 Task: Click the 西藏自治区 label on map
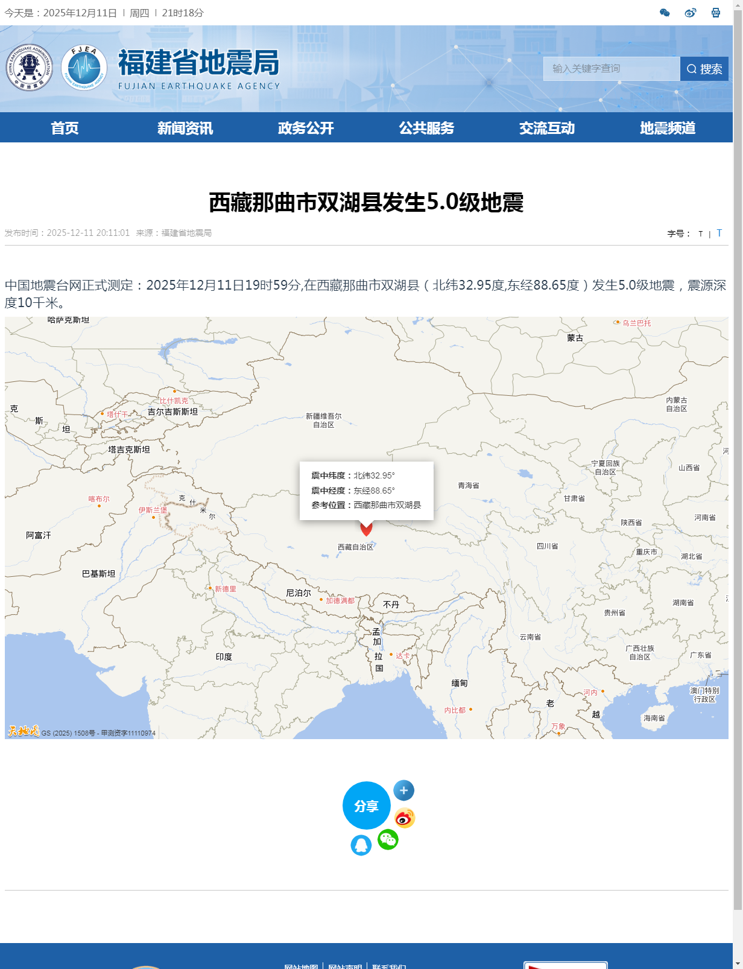click(x=356, y=547)
